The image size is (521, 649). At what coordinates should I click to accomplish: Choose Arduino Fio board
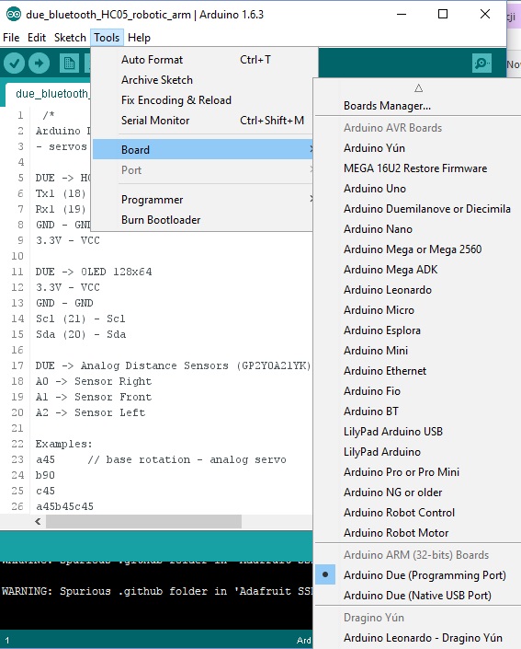pos(418,391)
